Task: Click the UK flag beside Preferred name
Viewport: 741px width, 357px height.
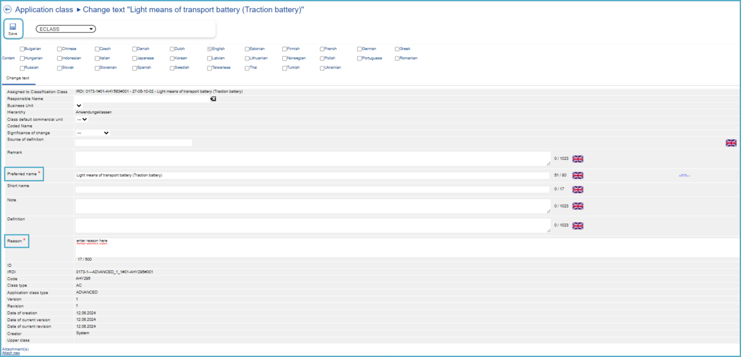Action: (577, 175)
